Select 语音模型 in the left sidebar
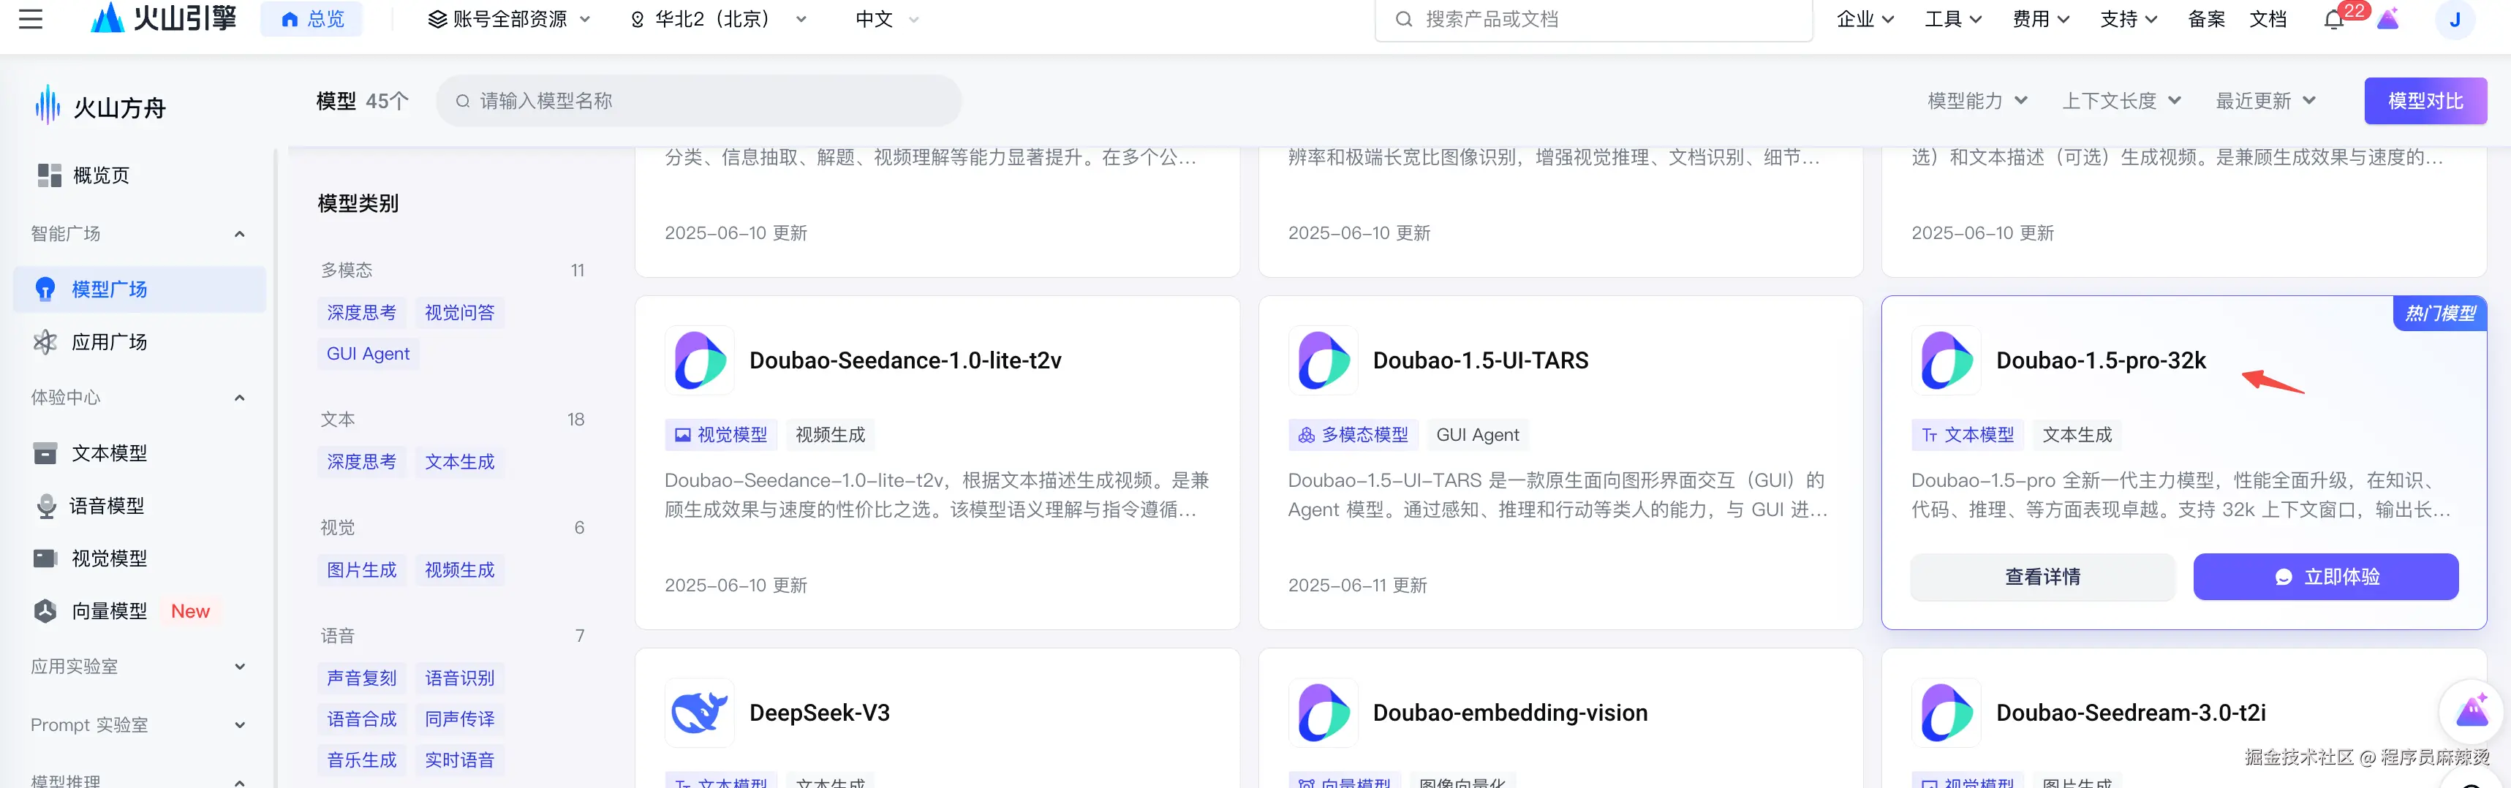2511x788 pixels. tap(107, 506)
